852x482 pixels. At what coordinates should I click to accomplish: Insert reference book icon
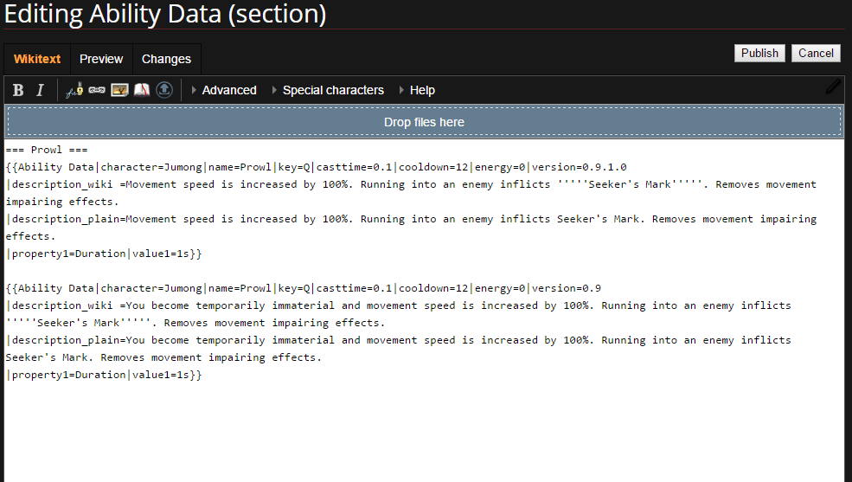(x=142, y=90)
